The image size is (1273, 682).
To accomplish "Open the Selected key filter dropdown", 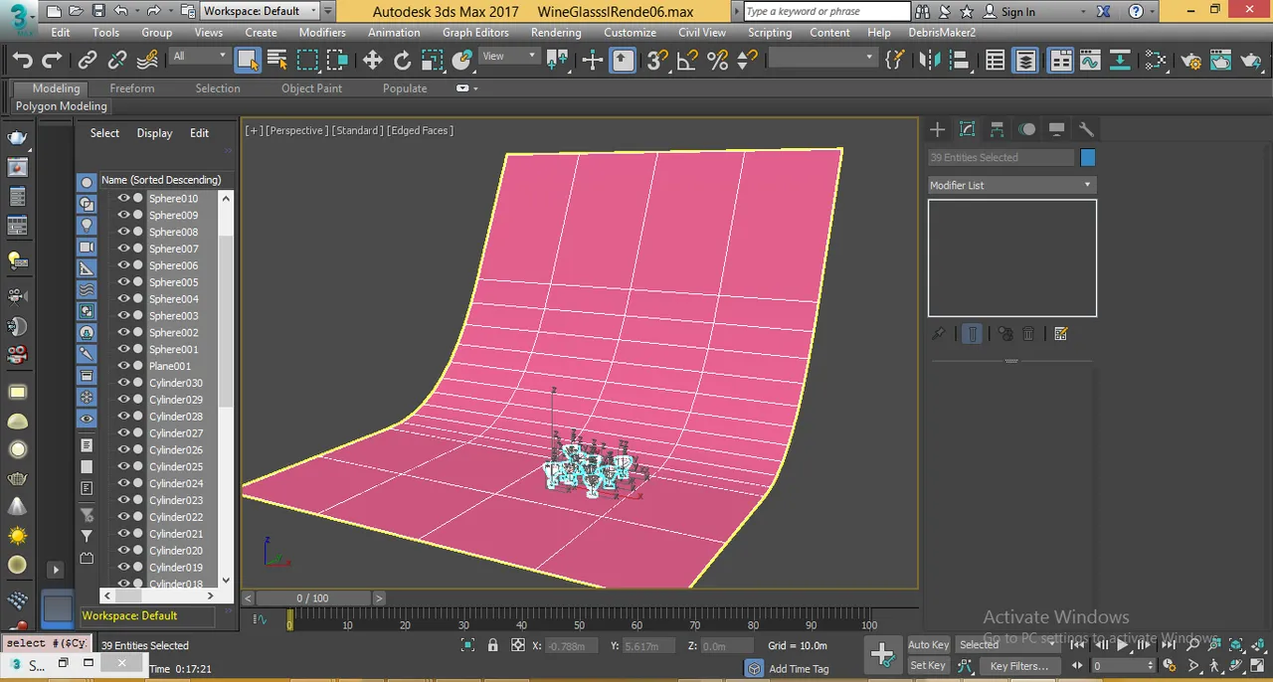I will coord(1006,644).
